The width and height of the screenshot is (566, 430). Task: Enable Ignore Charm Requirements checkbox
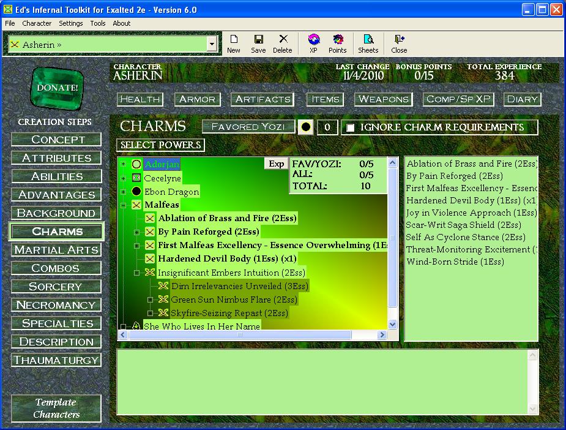coord(350,127)
